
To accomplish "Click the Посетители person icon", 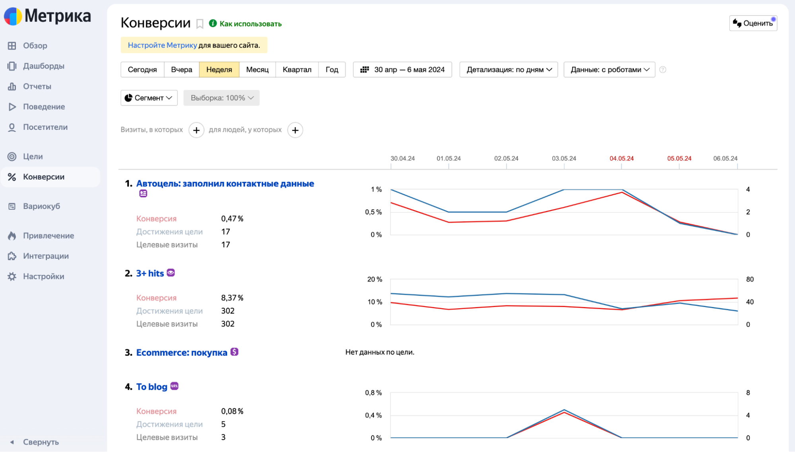I will tap(12, 127).
